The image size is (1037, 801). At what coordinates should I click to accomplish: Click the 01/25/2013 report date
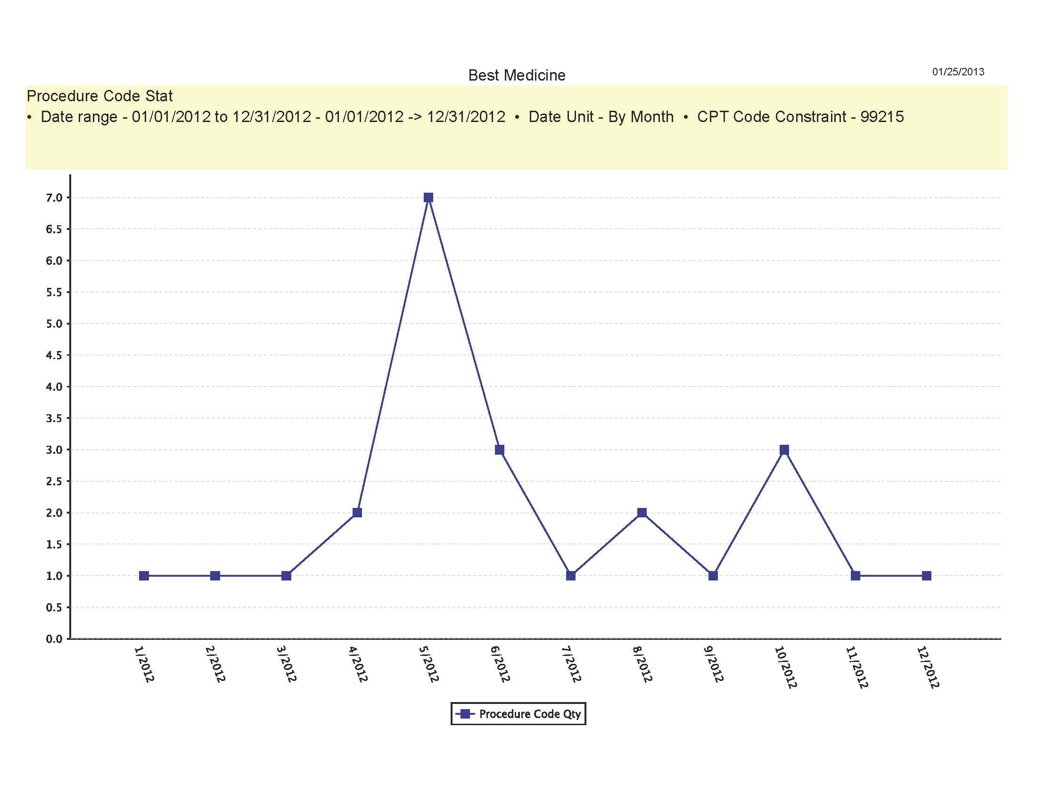[958, 72]
